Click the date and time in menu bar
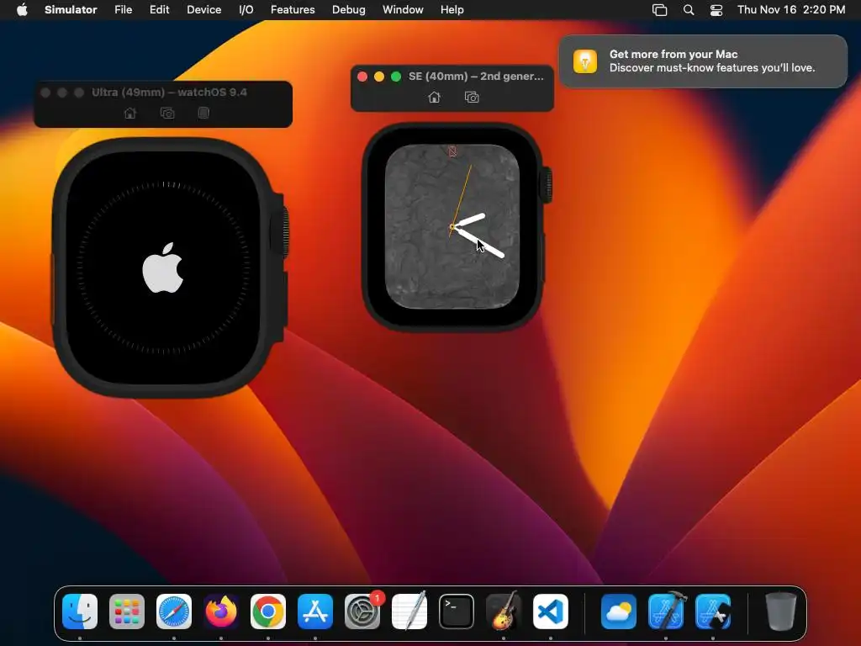Screen dimensions: 861x646 pyautogui.click(x=791, y=9)
